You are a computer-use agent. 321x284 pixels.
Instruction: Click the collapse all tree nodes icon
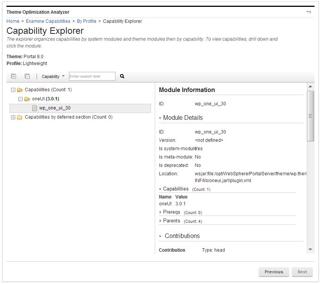pos(27,76)
